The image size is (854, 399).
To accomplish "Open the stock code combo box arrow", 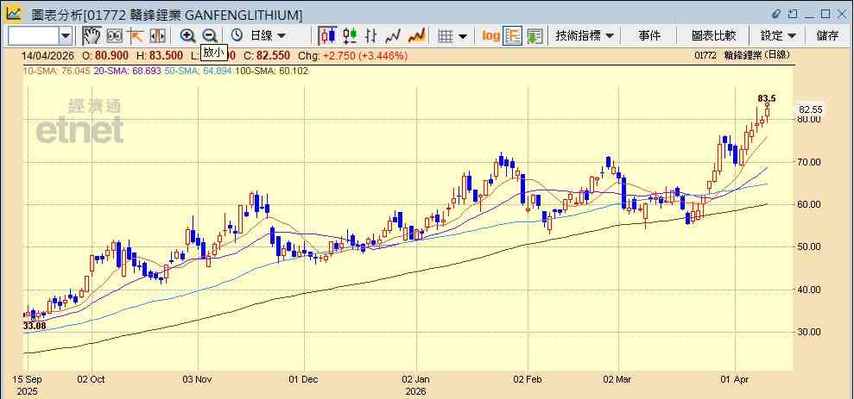I will click(66, 36).
